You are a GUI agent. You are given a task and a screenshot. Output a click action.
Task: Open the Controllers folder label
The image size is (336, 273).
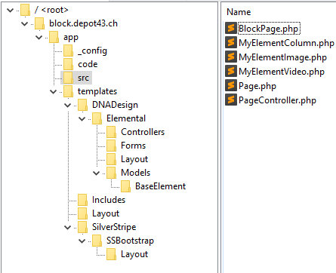click(x=143, y=132)
